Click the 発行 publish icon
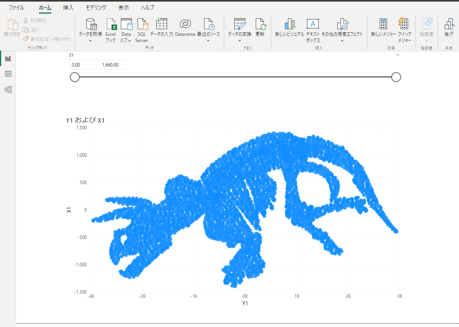The image size is (459, 327). click(x=449, y=24)
